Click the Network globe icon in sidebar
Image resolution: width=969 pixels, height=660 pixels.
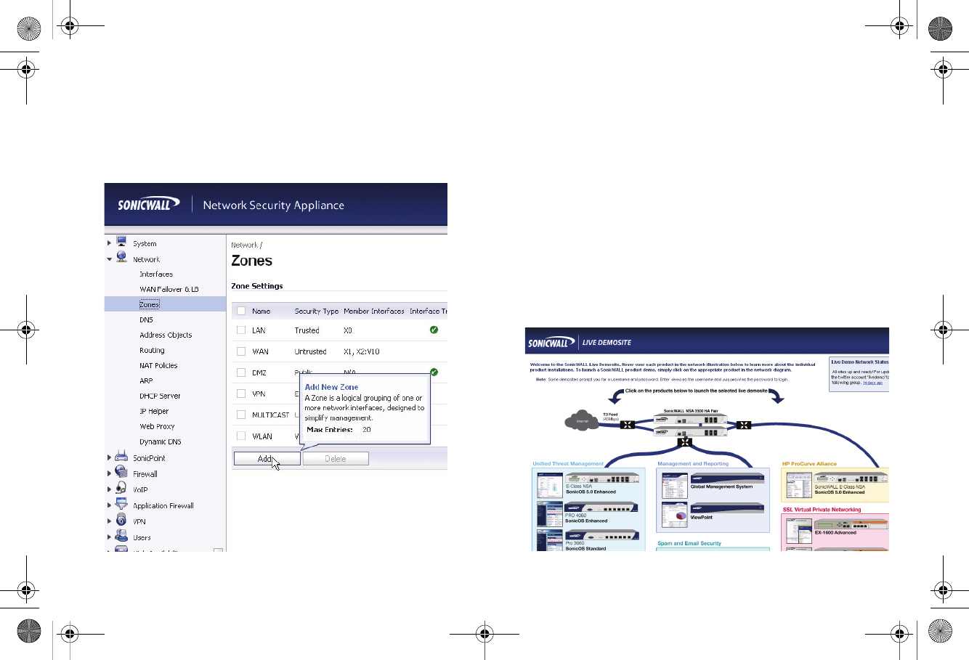coord(121,257)
